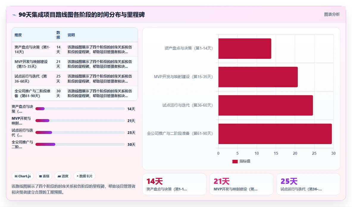The width and height of the screenshot is (352, 207).
Task: Click the 25天 value in the table
Action: pyautogui.click(x=58, y=79)
